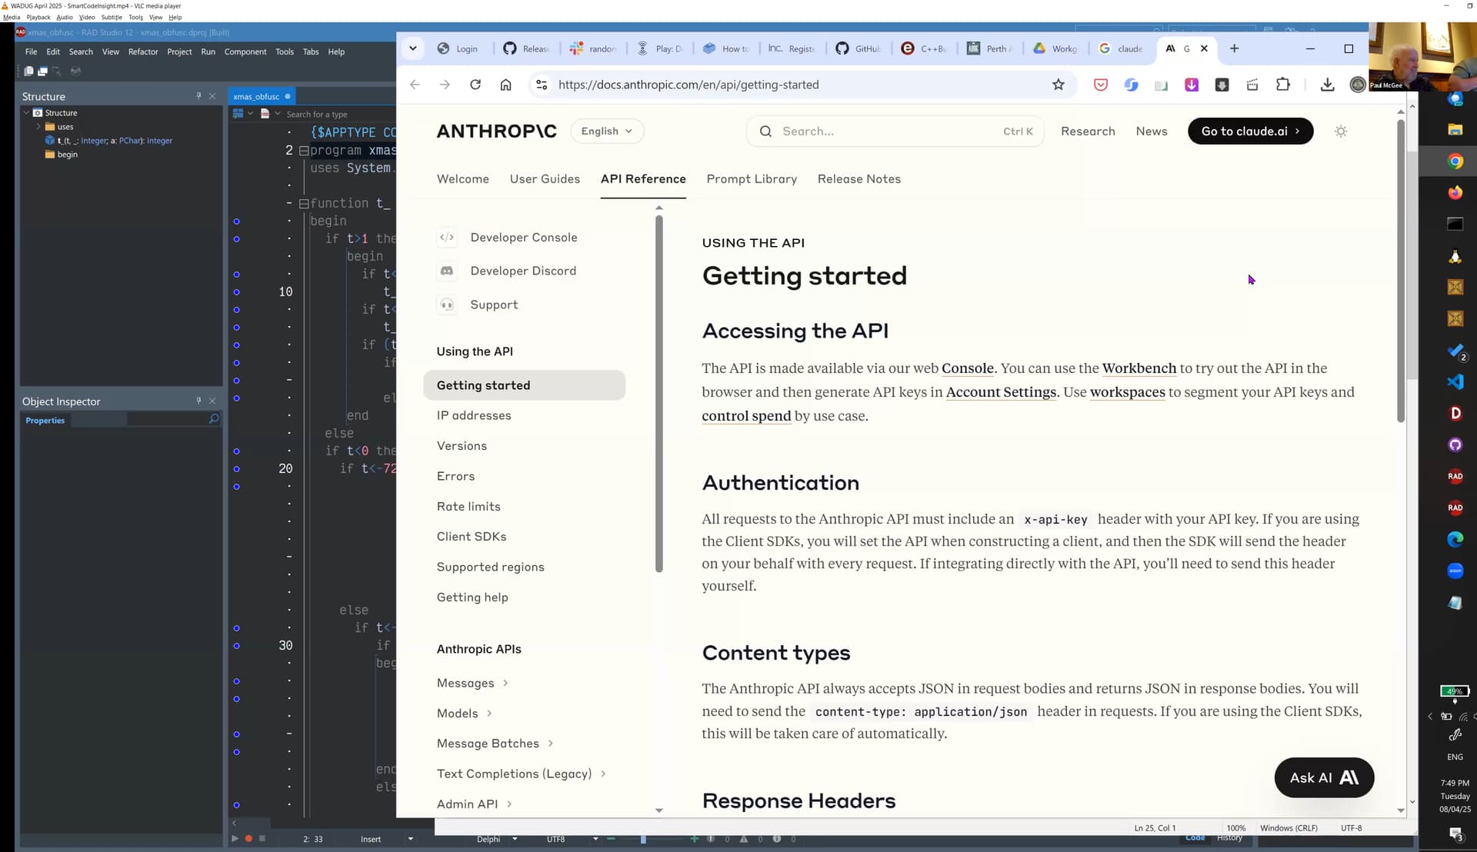Viewport: 1477px width, 852px height.
Task: Open the browser home page icon
Action: 505,85
